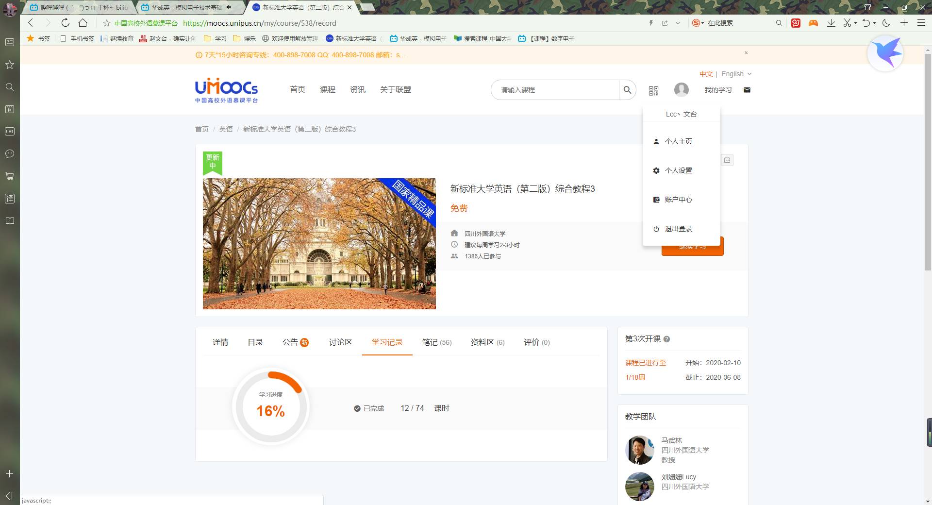Bookmark page with star icon in address bar

(x=107, y=23)
